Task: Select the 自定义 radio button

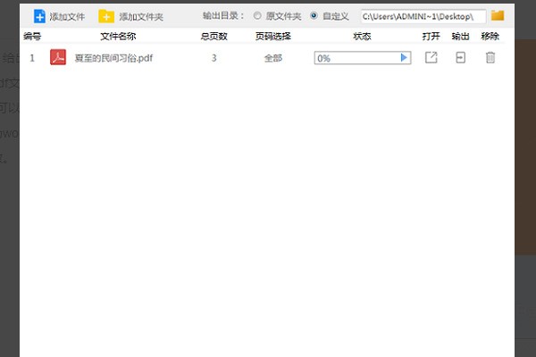Action: click(314, 16)
